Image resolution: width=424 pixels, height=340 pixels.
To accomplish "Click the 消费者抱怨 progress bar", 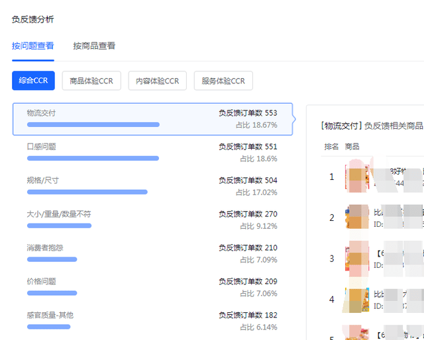I will pos(52,259).
